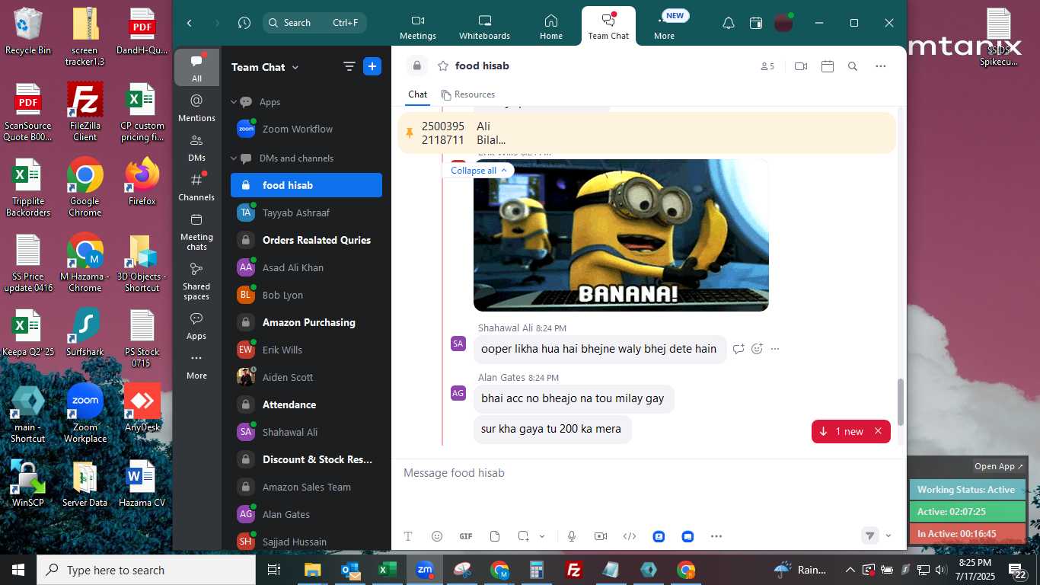Star the food hisab channel

[442, 66]
